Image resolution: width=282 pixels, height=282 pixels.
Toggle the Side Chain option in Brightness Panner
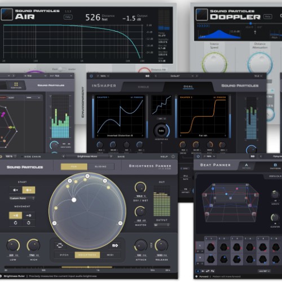point(31,157)
